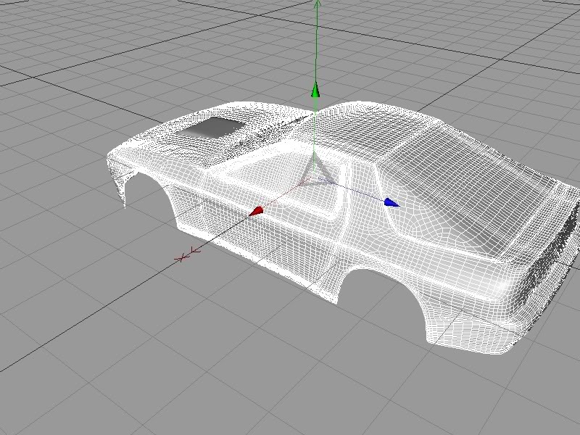Click the gray sunroof patch on the car roof
This screenshot has height=435, width=580.
point(210,128)
